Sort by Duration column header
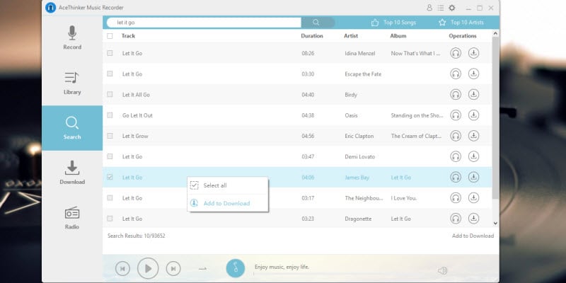Viewport: 566px width, 283px height. pyautogui.click(x=312, y=36)
